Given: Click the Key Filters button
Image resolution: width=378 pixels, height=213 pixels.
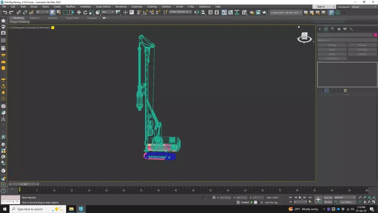Looking at the screenshot, I should pyautogui.click(x=347, y=202).
